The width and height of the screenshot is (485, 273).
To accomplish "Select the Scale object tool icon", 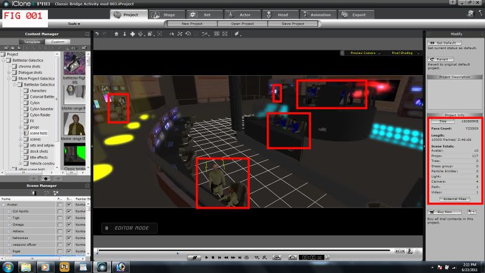I will (179, 34).
